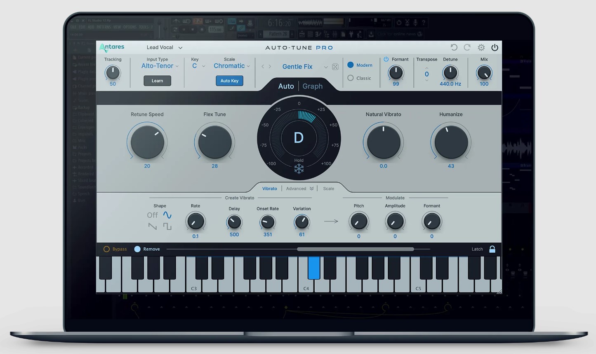
Task: Click the Modulate Amplitude knob
Action: [x=395, y=221]
